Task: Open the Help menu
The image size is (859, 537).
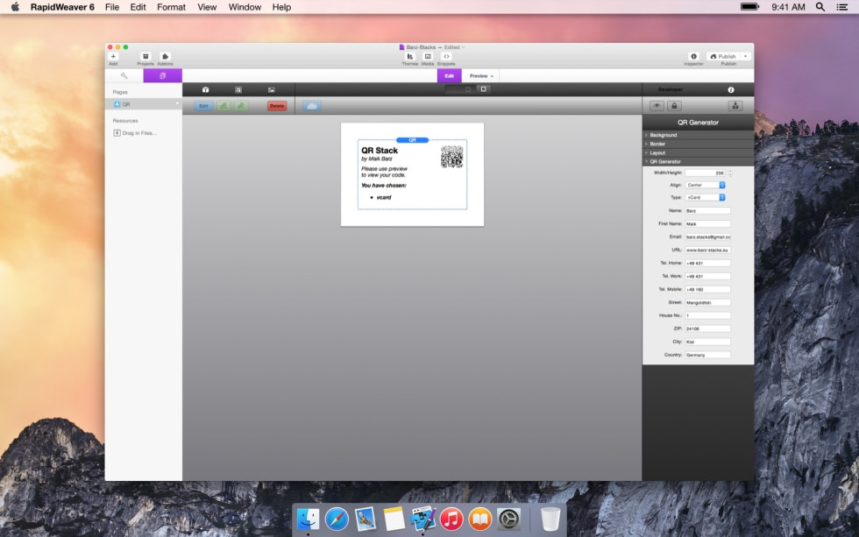Action: [x=281, y=7]
